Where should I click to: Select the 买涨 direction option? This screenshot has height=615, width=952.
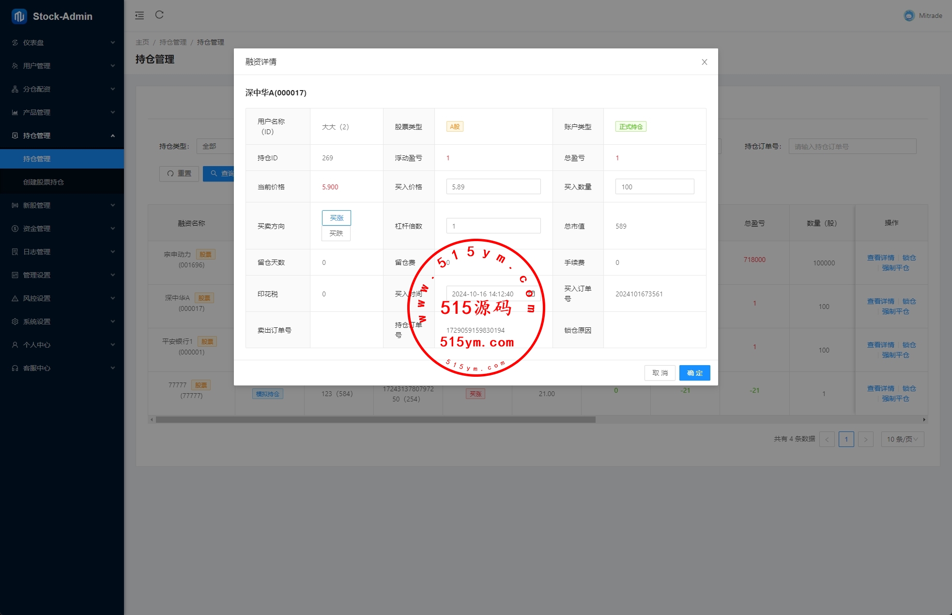pyautogui.click(x=337, y=218)
